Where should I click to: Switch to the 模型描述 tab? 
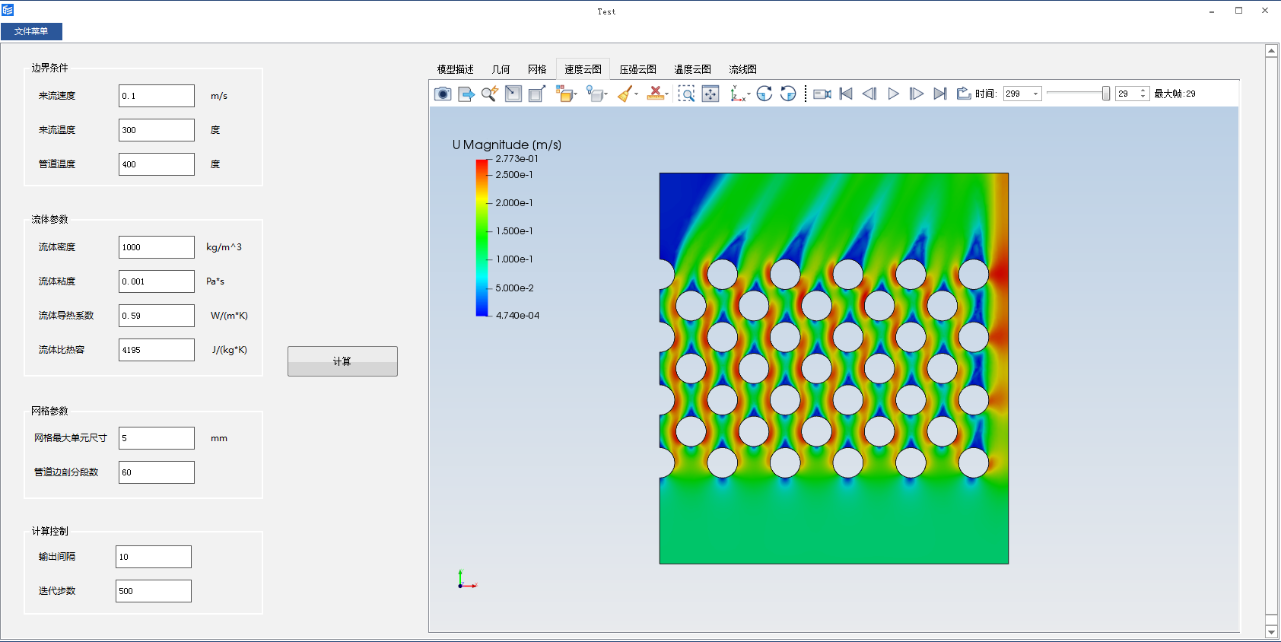point(456,69)
